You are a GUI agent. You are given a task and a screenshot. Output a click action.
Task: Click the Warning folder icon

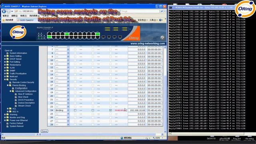7,114
